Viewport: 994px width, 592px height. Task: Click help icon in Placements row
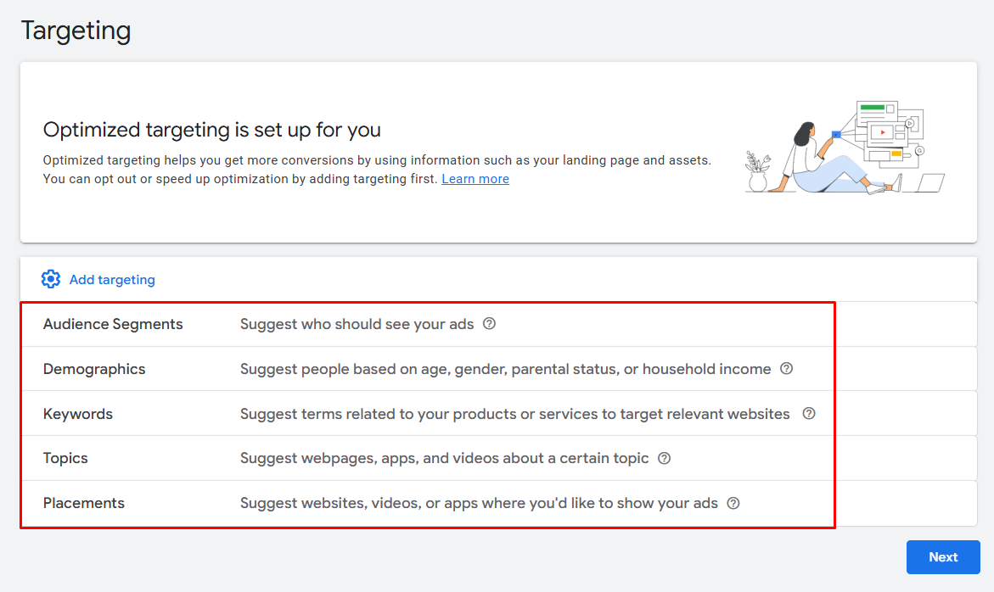coord(733,503)
